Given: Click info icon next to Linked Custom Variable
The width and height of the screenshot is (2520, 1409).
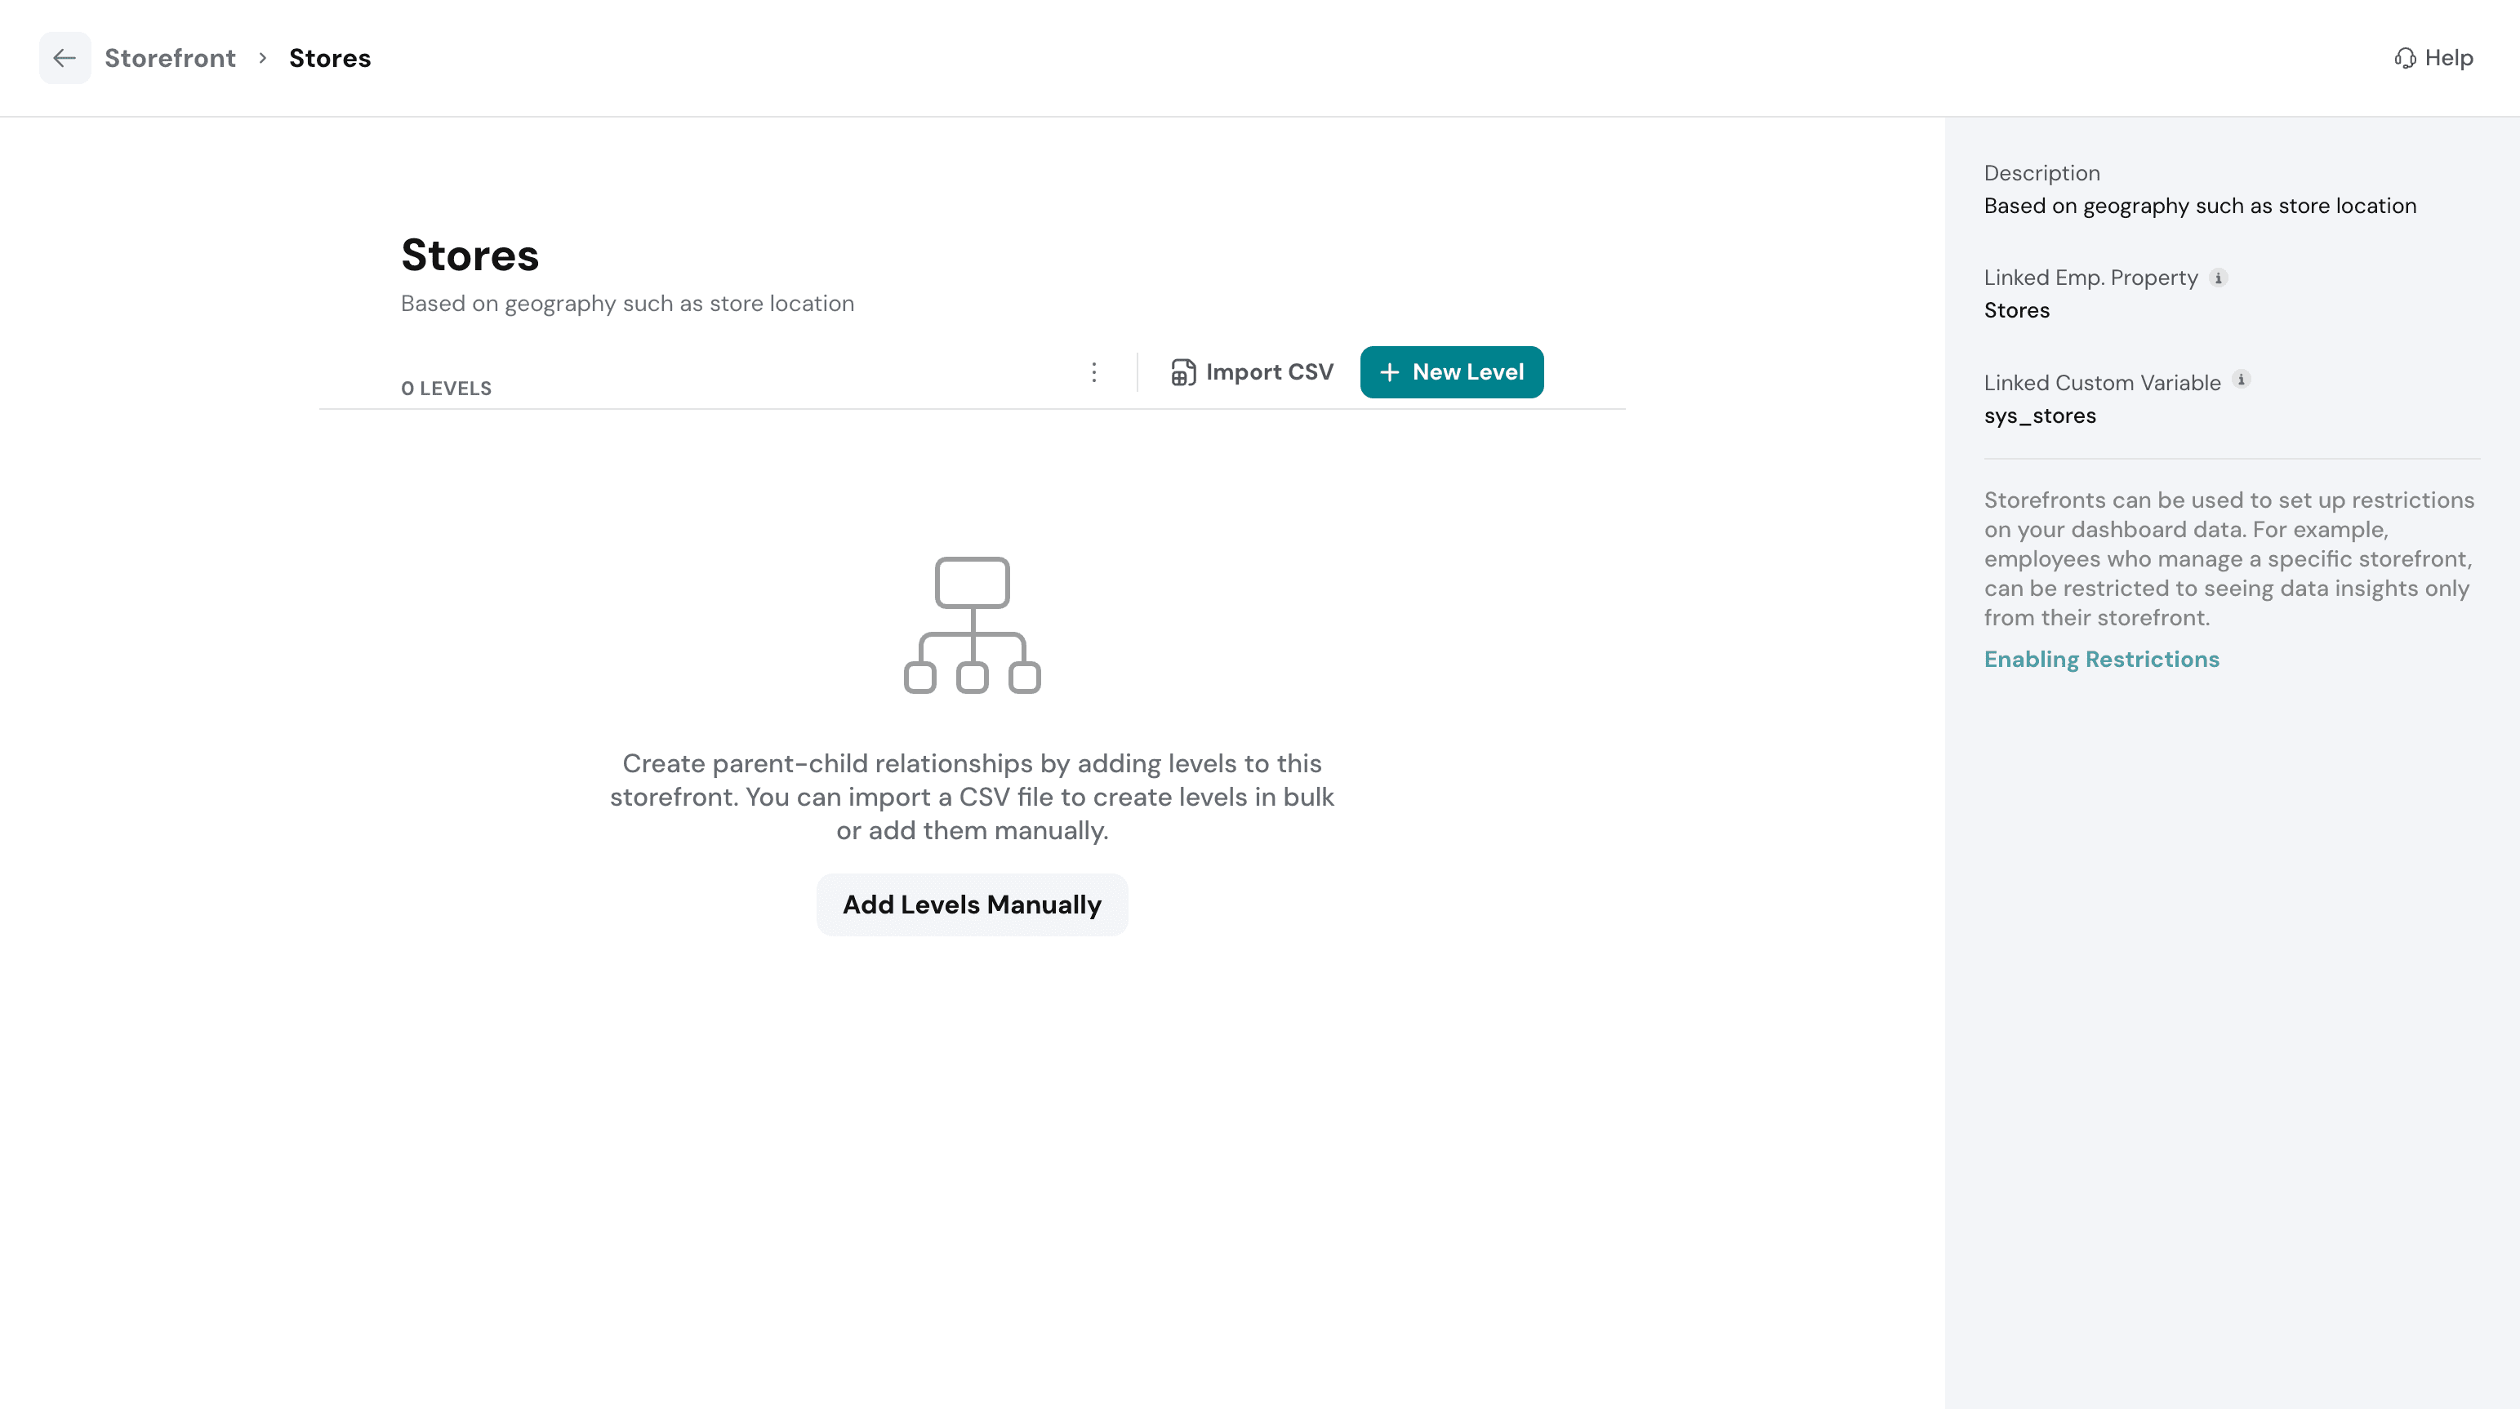Looking at the screenshot, I should (2242, 380).
